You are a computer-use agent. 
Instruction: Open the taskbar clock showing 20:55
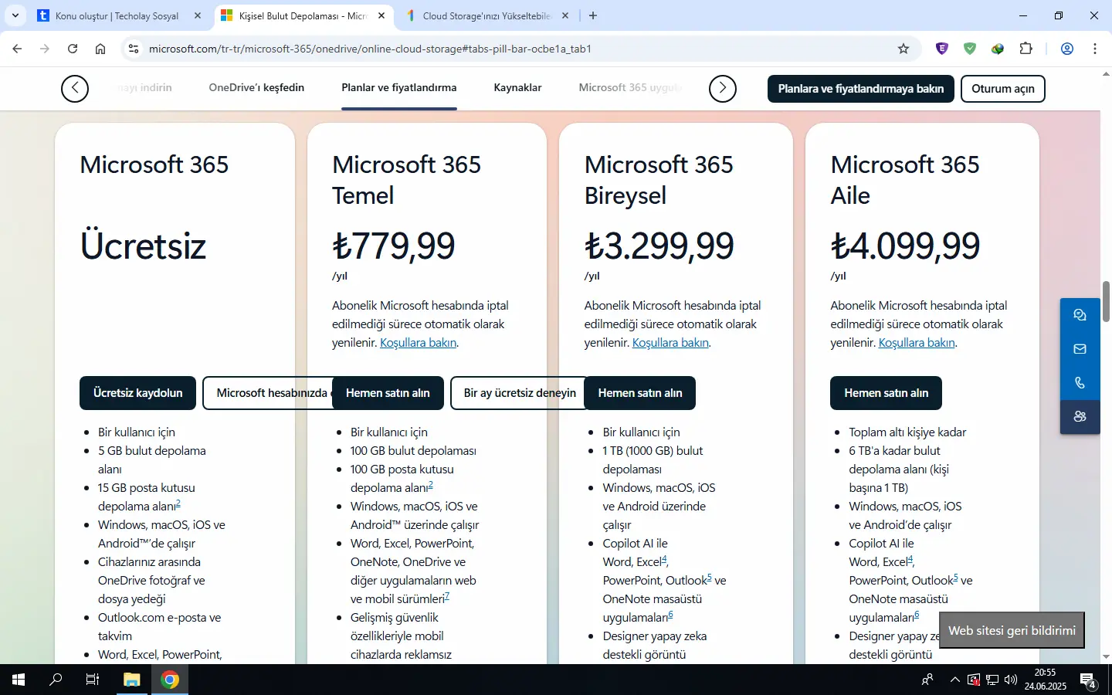(1046, 680)
